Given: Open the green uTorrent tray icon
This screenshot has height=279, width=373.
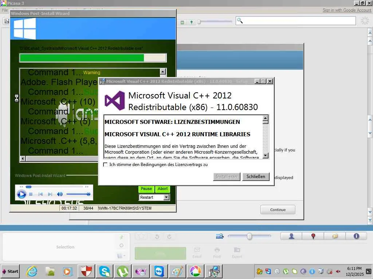Looking at the screenshot, I should click(x=286, y=271).
